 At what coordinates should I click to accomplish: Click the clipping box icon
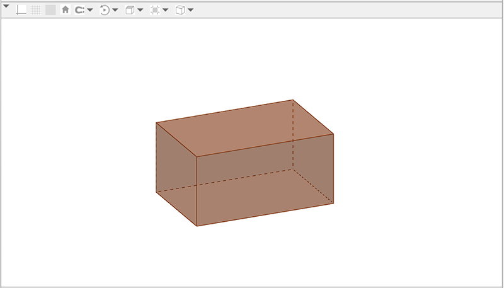click(155, 10)
